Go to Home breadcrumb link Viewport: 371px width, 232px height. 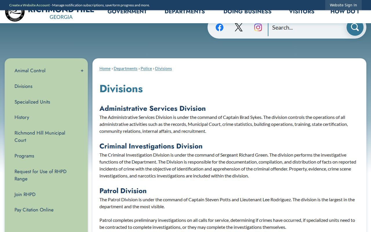tap(105, 68)
